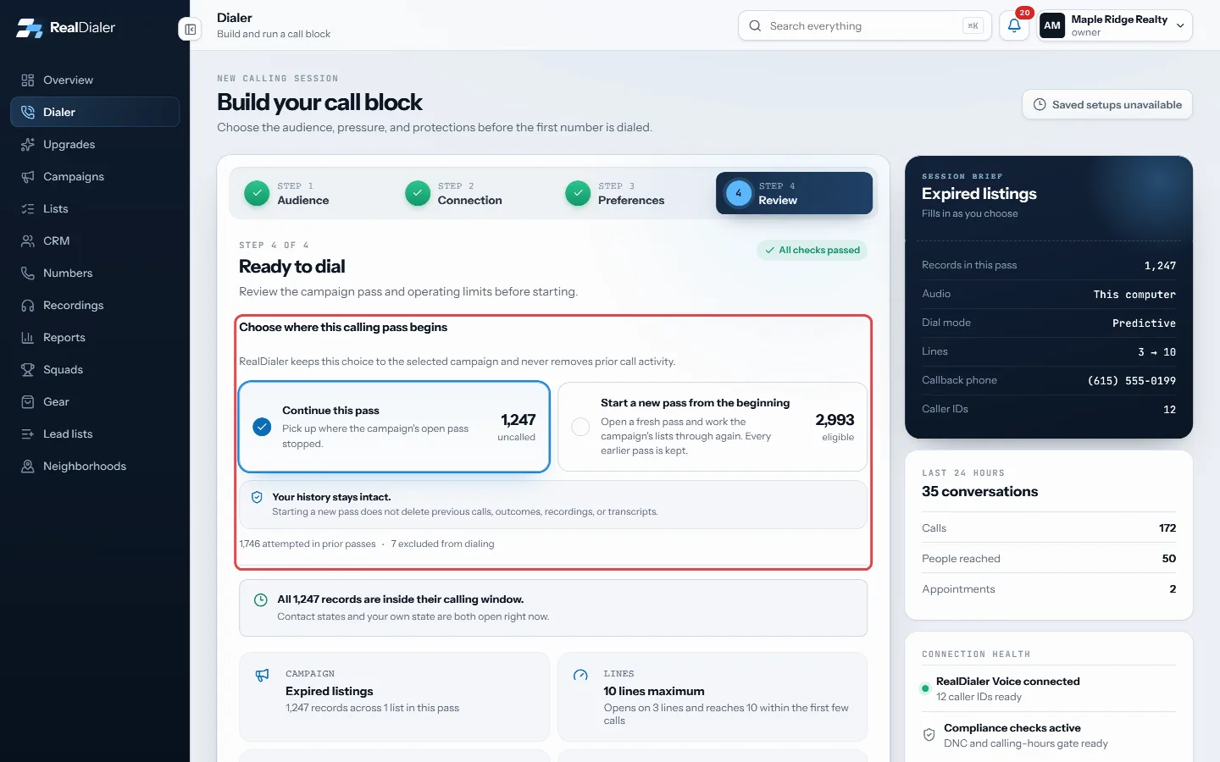The image size is (1220, 762).
Task: Open Step 4 Review tab
Action: pyautogui.click(x=794, y=194)
